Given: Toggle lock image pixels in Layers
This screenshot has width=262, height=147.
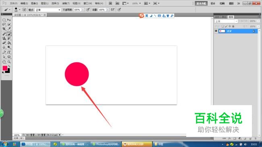Looking at the screenshot, I should click(226, 26).
